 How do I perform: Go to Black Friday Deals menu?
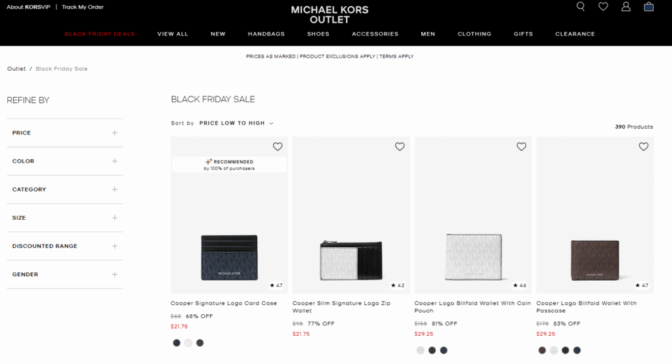pyautogui.click(x=100, y=34)
